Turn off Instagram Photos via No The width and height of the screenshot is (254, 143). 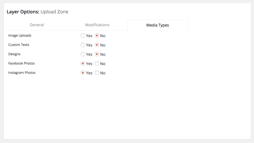97,73
